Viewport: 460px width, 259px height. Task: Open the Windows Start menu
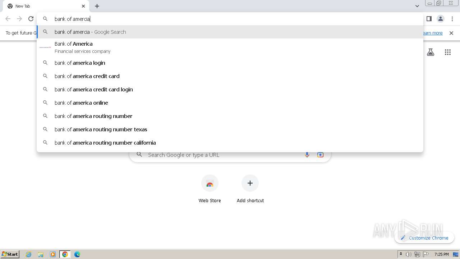tap(10, 254)
